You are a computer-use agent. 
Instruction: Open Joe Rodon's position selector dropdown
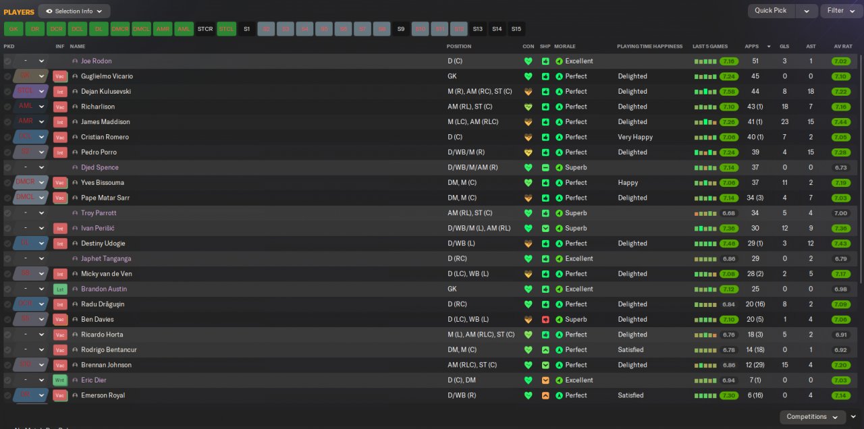(31, 61)
